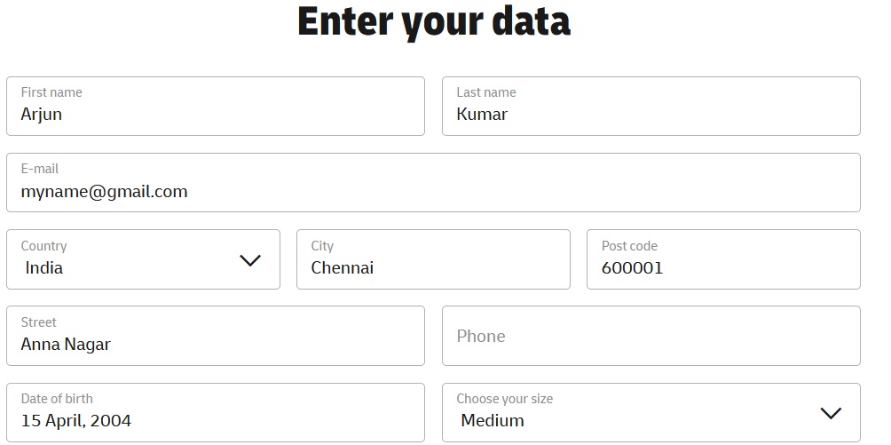The width and height of the screenshot is (891, 445).
Task: Place cursor on the "Arjun" text
Action: (x=42, y=115)
